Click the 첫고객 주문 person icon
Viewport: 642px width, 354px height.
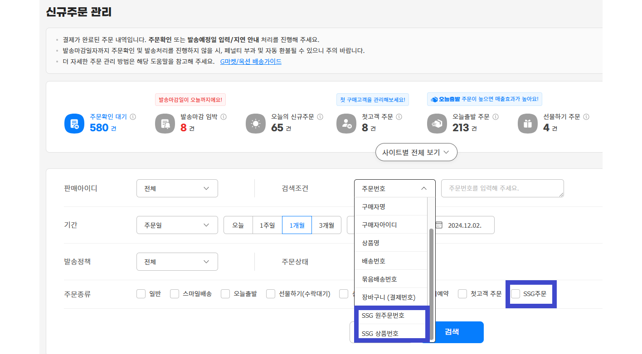[347, 124]
